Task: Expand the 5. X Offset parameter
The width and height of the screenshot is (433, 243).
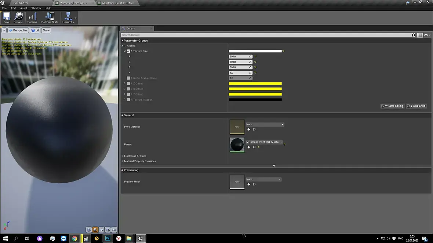Action: pos(124,89)
